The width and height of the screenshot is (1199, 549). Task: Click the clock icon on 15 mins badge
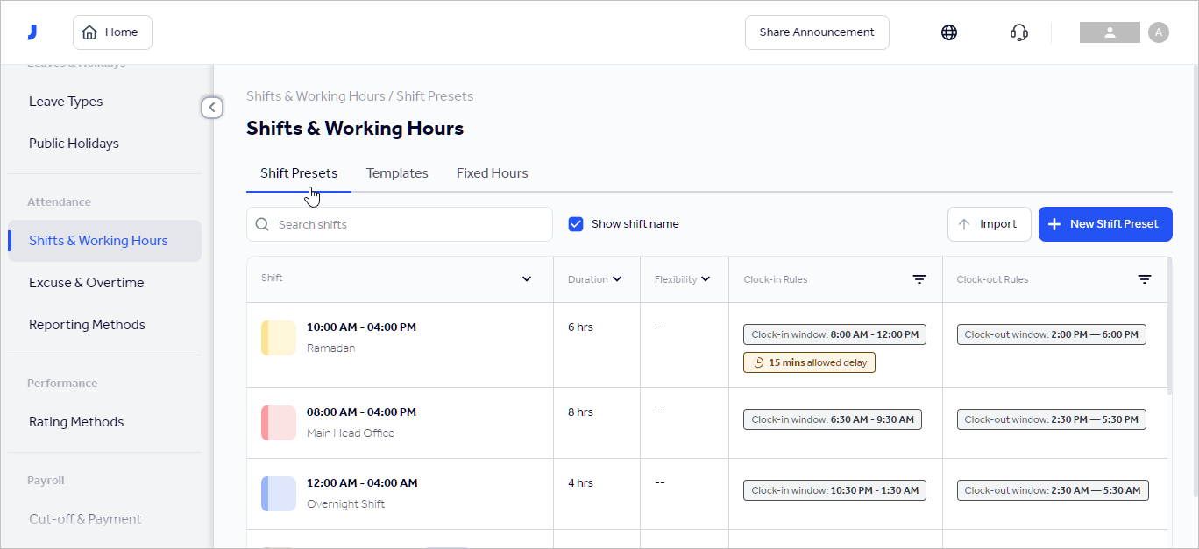tap(757, 362)
